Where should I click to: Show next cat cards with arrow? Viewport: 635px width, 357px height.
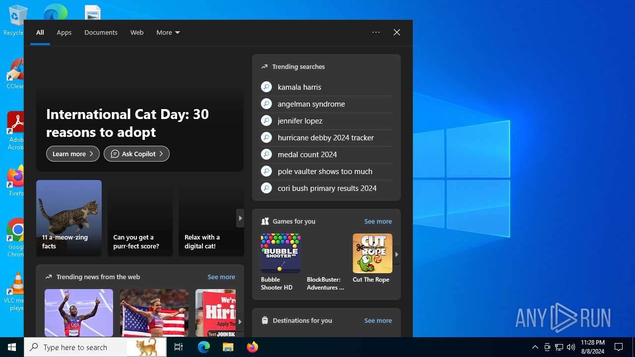[240, 218]
